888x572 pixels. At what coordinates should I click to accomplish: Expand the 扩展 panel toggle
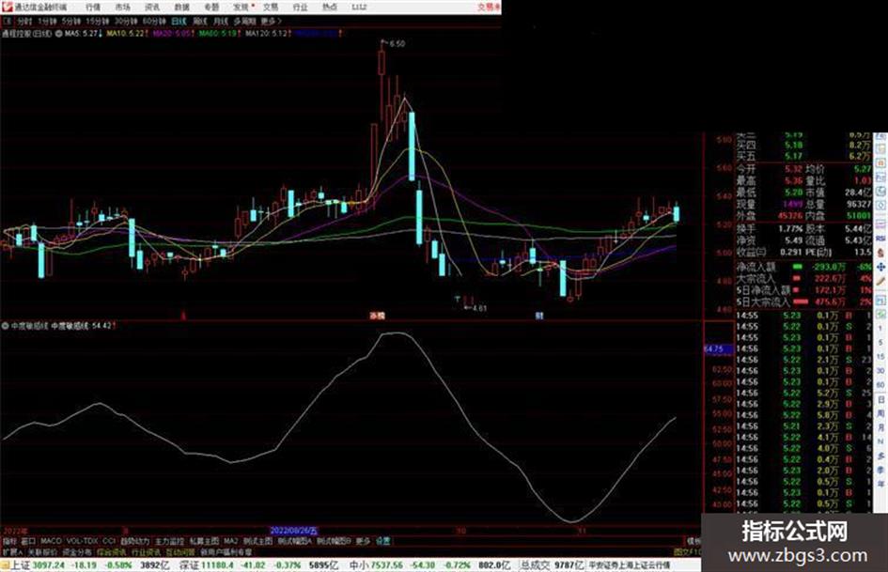(x=12, y=551)
